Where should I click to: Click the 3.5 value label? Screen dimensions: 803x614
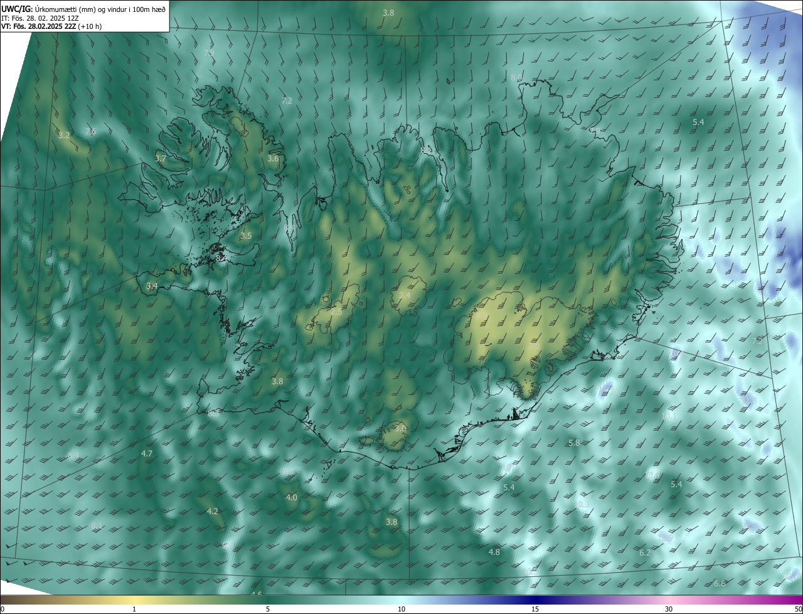pyautogui.click(x=246, y=236)
